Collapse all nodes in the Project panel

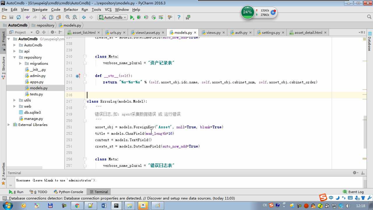coord(44,32)
